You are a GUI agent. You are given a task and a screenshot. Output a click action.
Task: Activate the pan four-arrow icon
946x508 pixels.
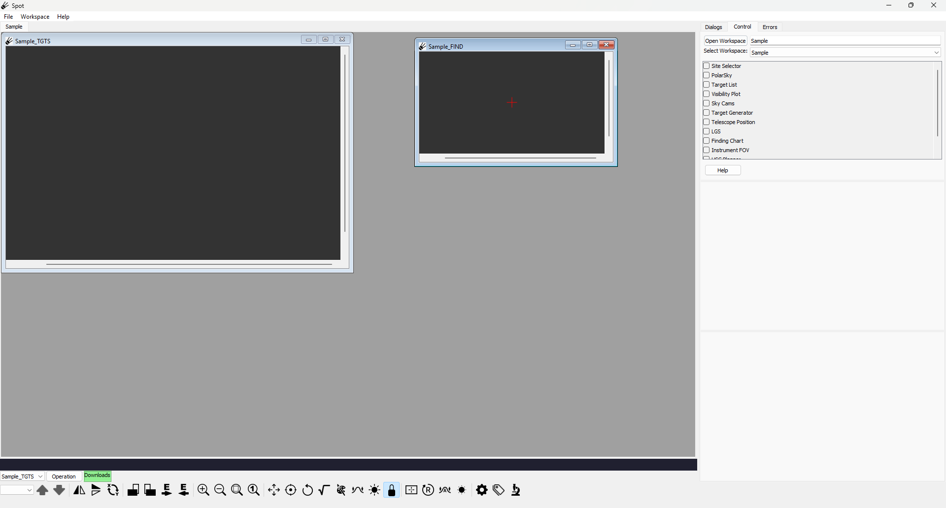pos(274,490)
